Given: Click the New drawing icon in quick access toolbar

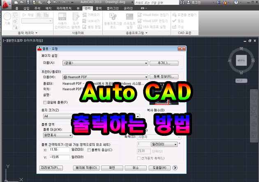Looking at the screenshot, I should pyautogui.click(x=16, y=2).
